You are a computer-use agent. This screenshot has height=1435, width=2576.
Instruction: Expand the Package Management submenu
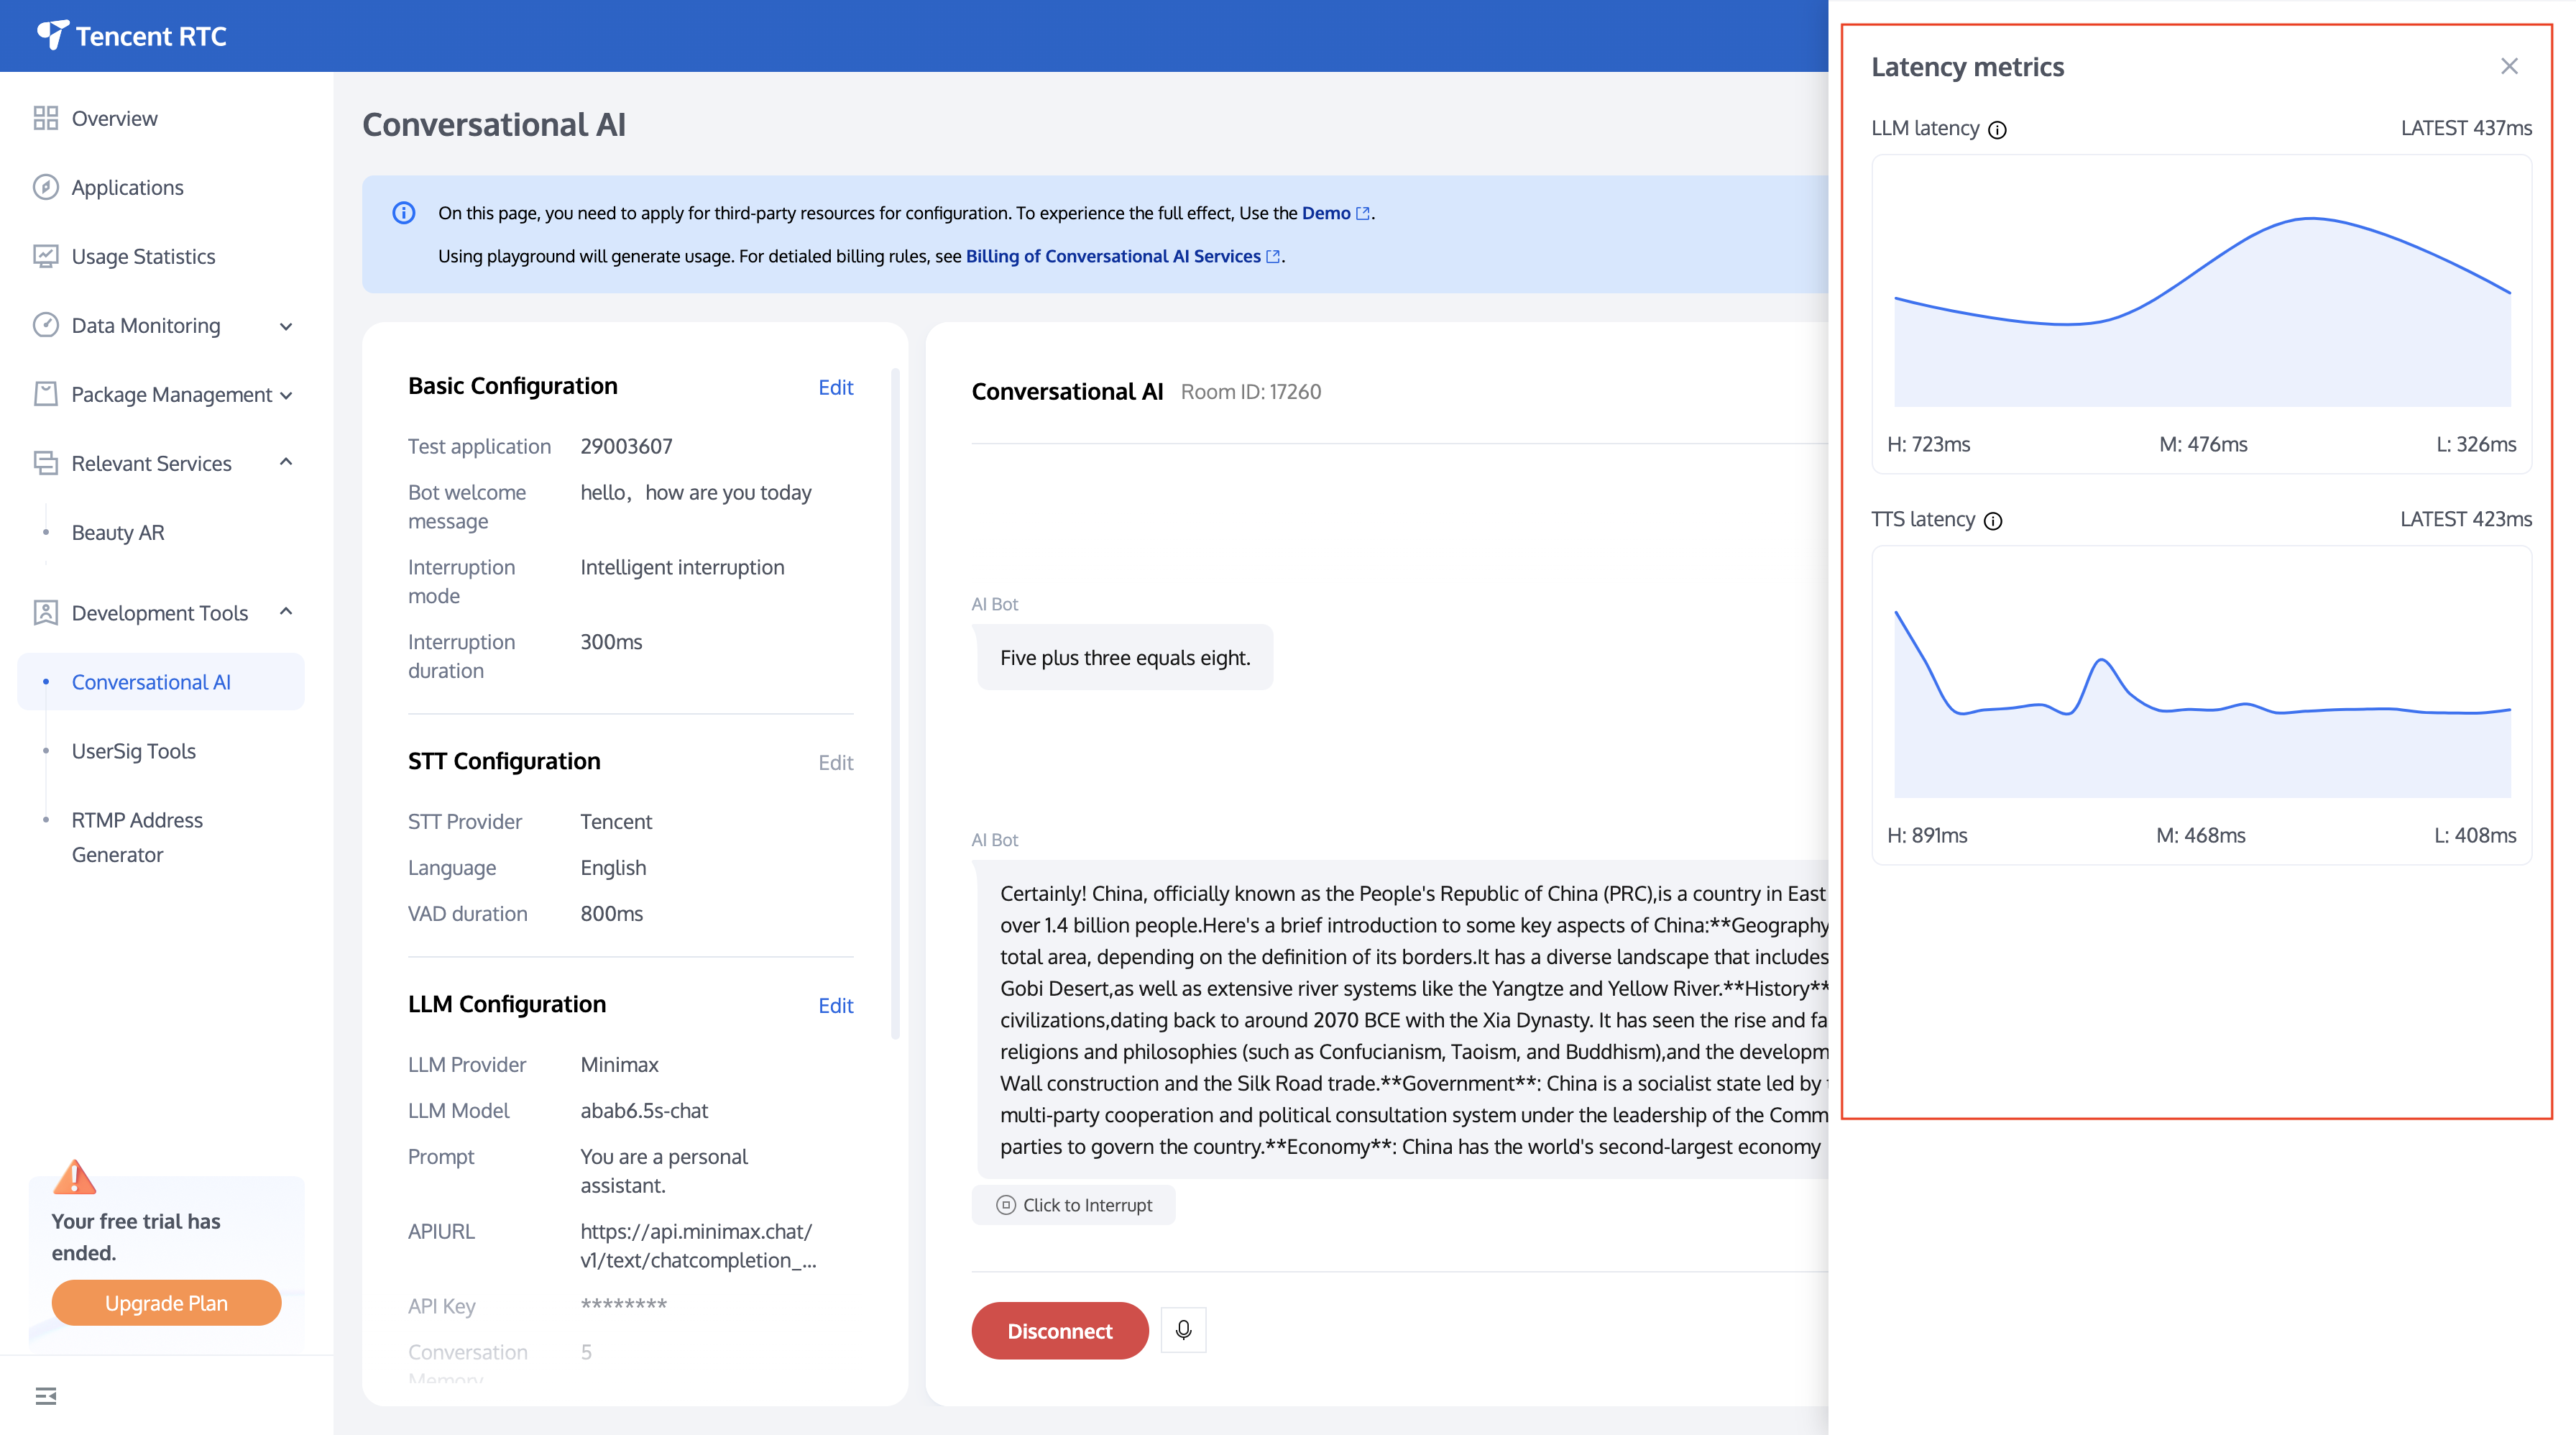pyautogui.click(x=286, y=395)
